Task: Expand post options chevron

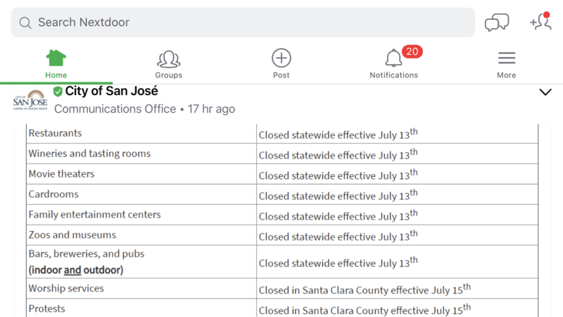Action: pos(545,92)
